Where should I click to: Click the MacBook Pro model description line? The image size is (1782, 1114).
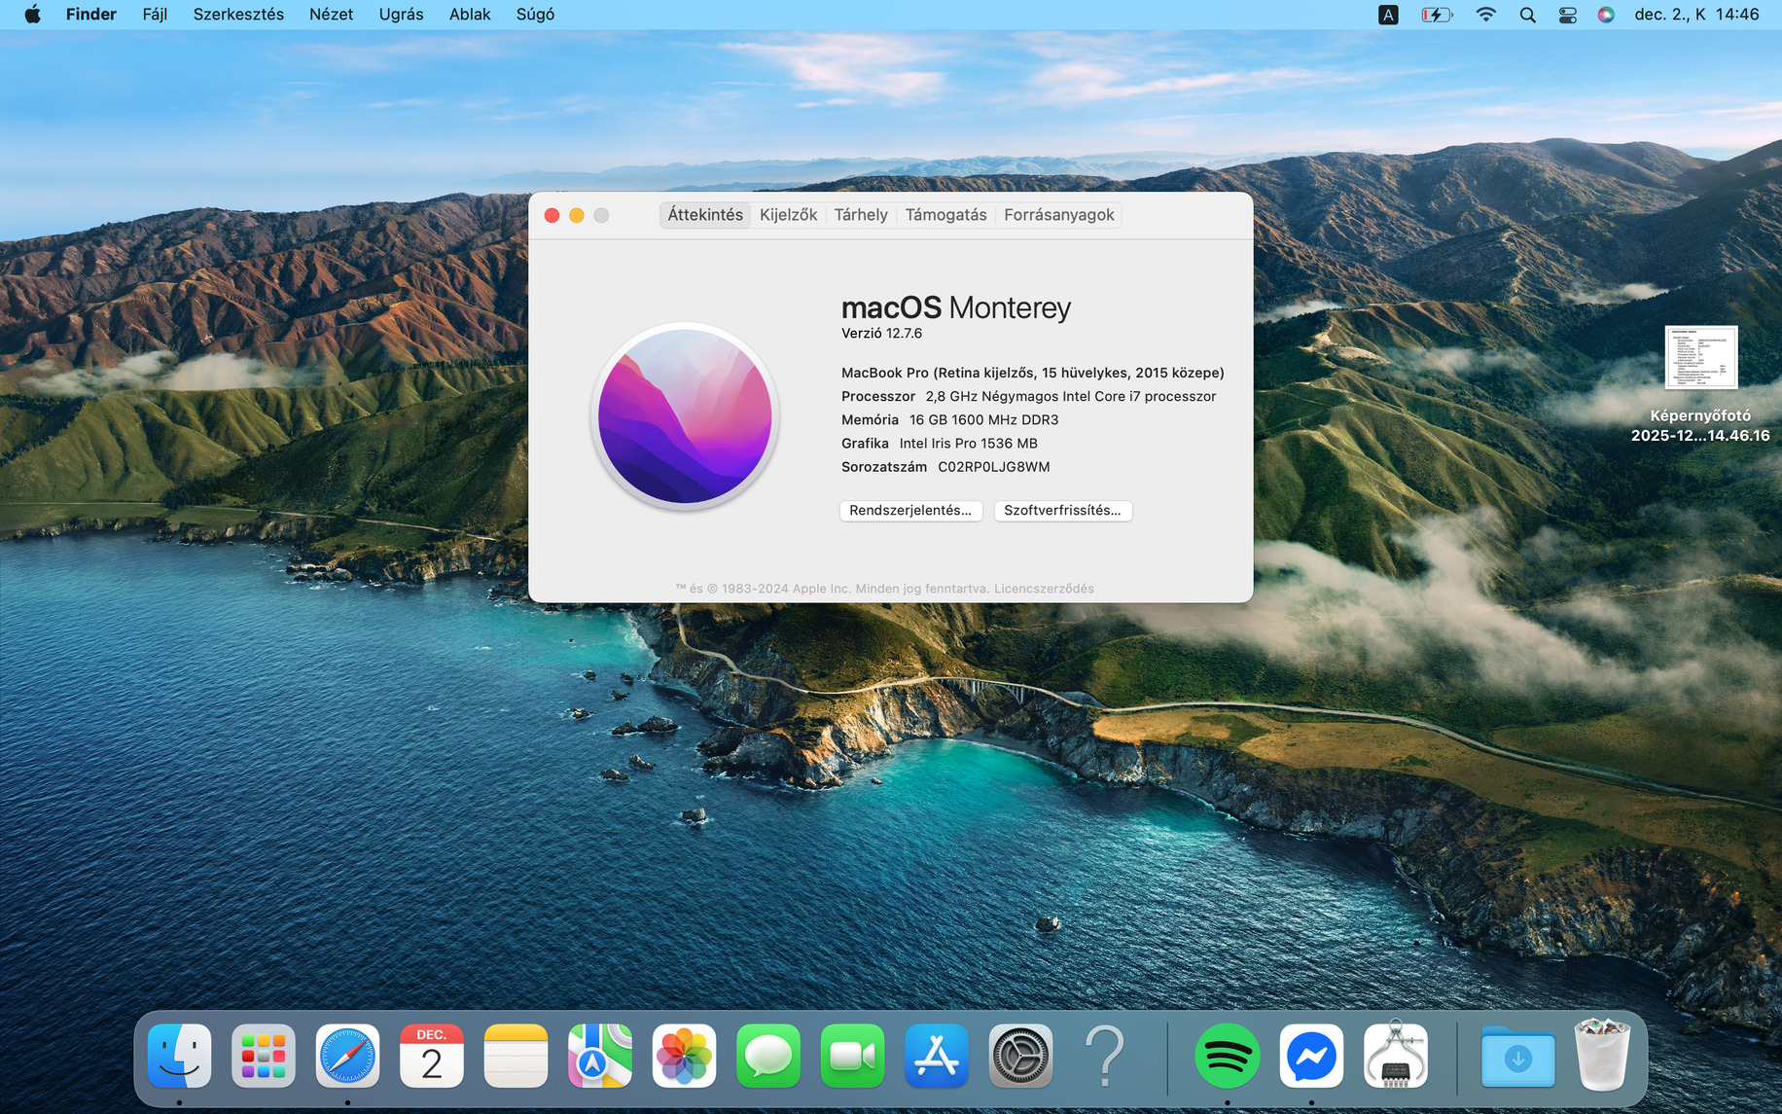[x=1032, y=373]
